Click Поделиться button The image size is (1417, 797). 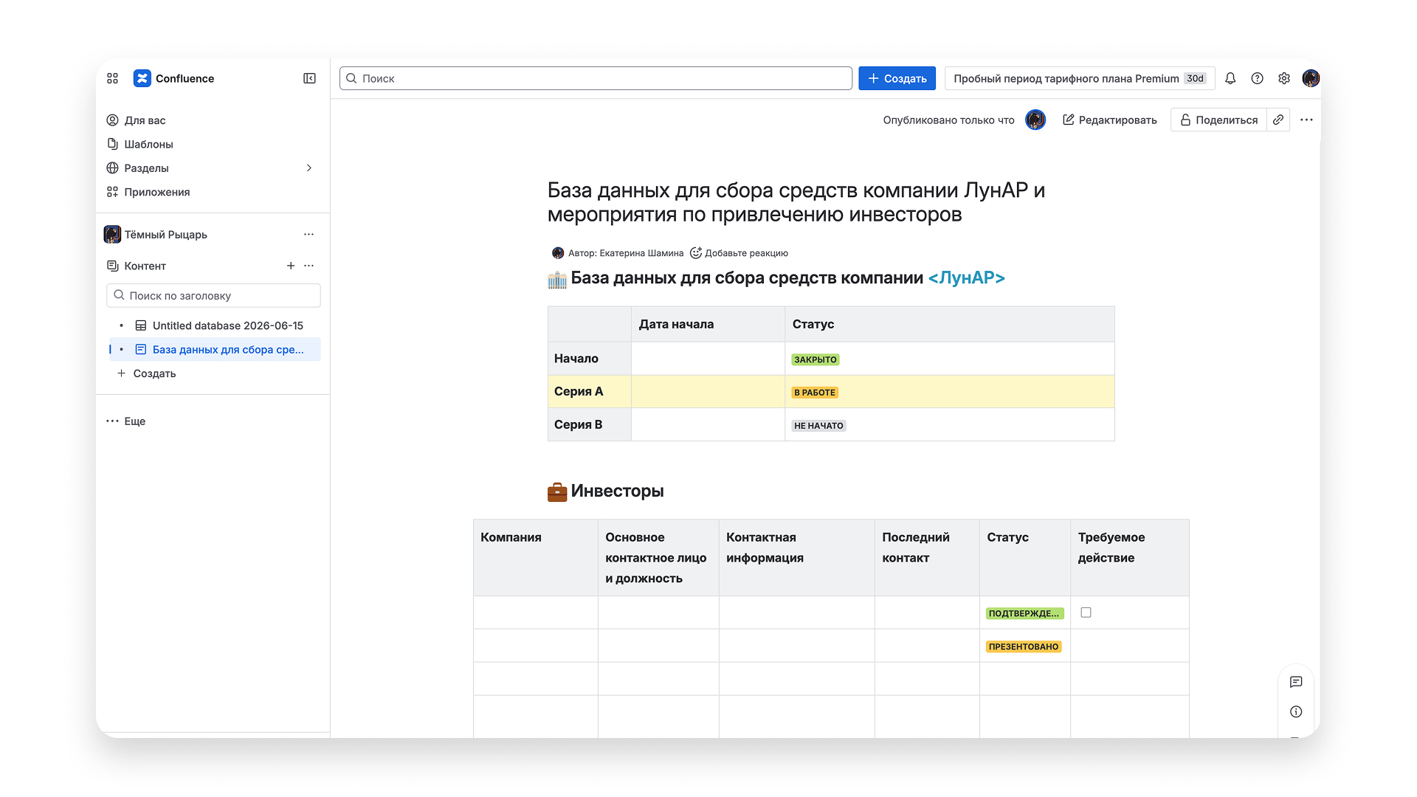(x=1218, y=120)
